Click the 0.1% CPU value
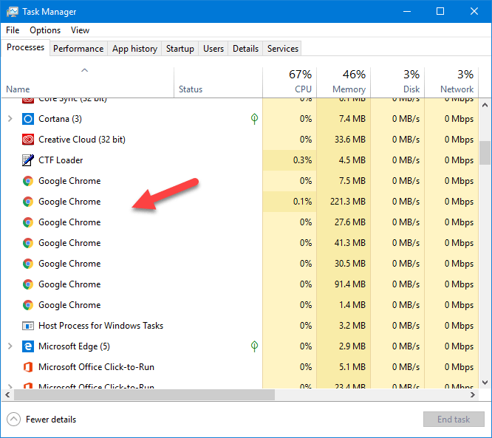This screenshot has width=492, height=438. pyautogui.click(x=302, y=202)
